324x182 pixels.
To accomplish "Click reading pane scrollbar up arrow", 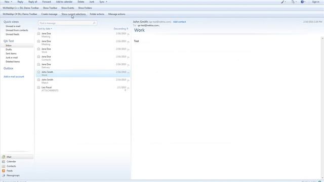I will click(x=322, y=38).
